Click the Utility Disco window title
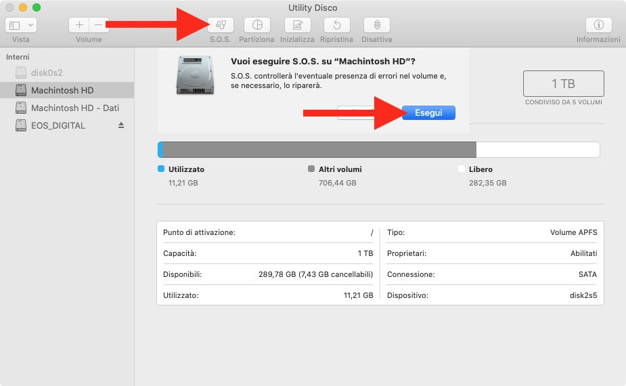The height and width of the screenshot is (386, 626). coord(313,7)
